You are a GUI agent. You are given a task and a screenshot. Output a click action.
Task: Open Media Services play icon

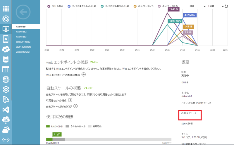coord(6,89)
